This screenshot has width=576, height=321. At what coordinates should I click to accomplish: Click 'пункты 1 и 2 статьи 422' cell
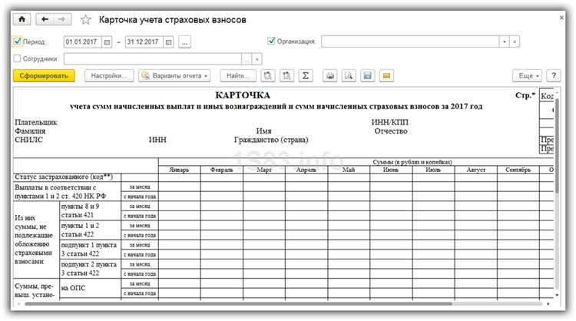click(91, 230)
